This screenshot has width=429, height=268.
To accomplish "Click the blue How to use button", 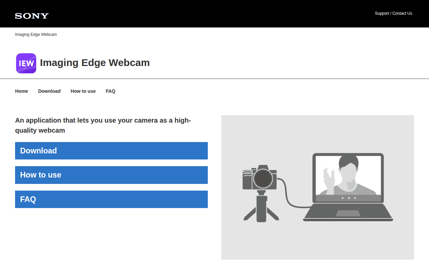I will coord(111,175).
